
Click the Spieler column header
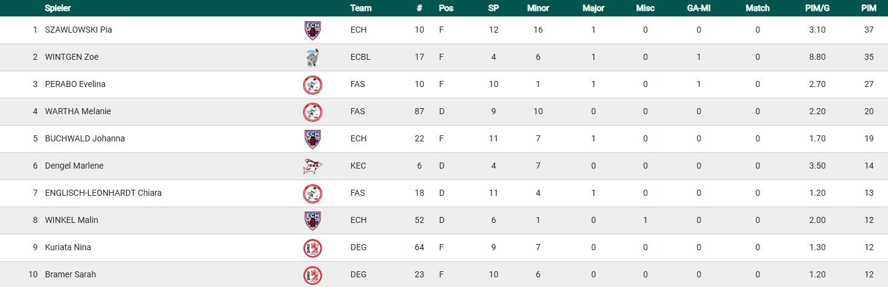[x=57, y=8]
